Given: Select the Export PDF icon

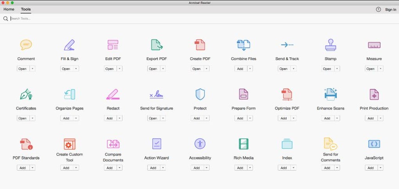Looking at the screenshot, I should [x=157, y=44].
